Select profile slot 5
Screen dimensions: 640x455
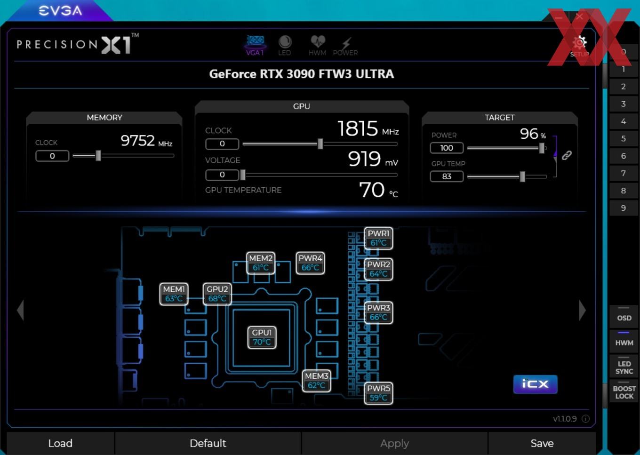coord(624,139)
